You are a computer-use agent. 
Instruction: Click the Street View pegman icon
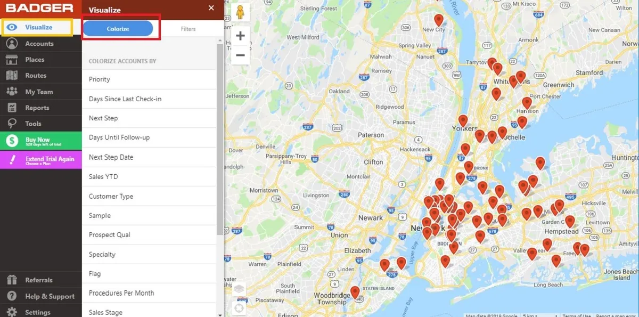tap(240, 12)
